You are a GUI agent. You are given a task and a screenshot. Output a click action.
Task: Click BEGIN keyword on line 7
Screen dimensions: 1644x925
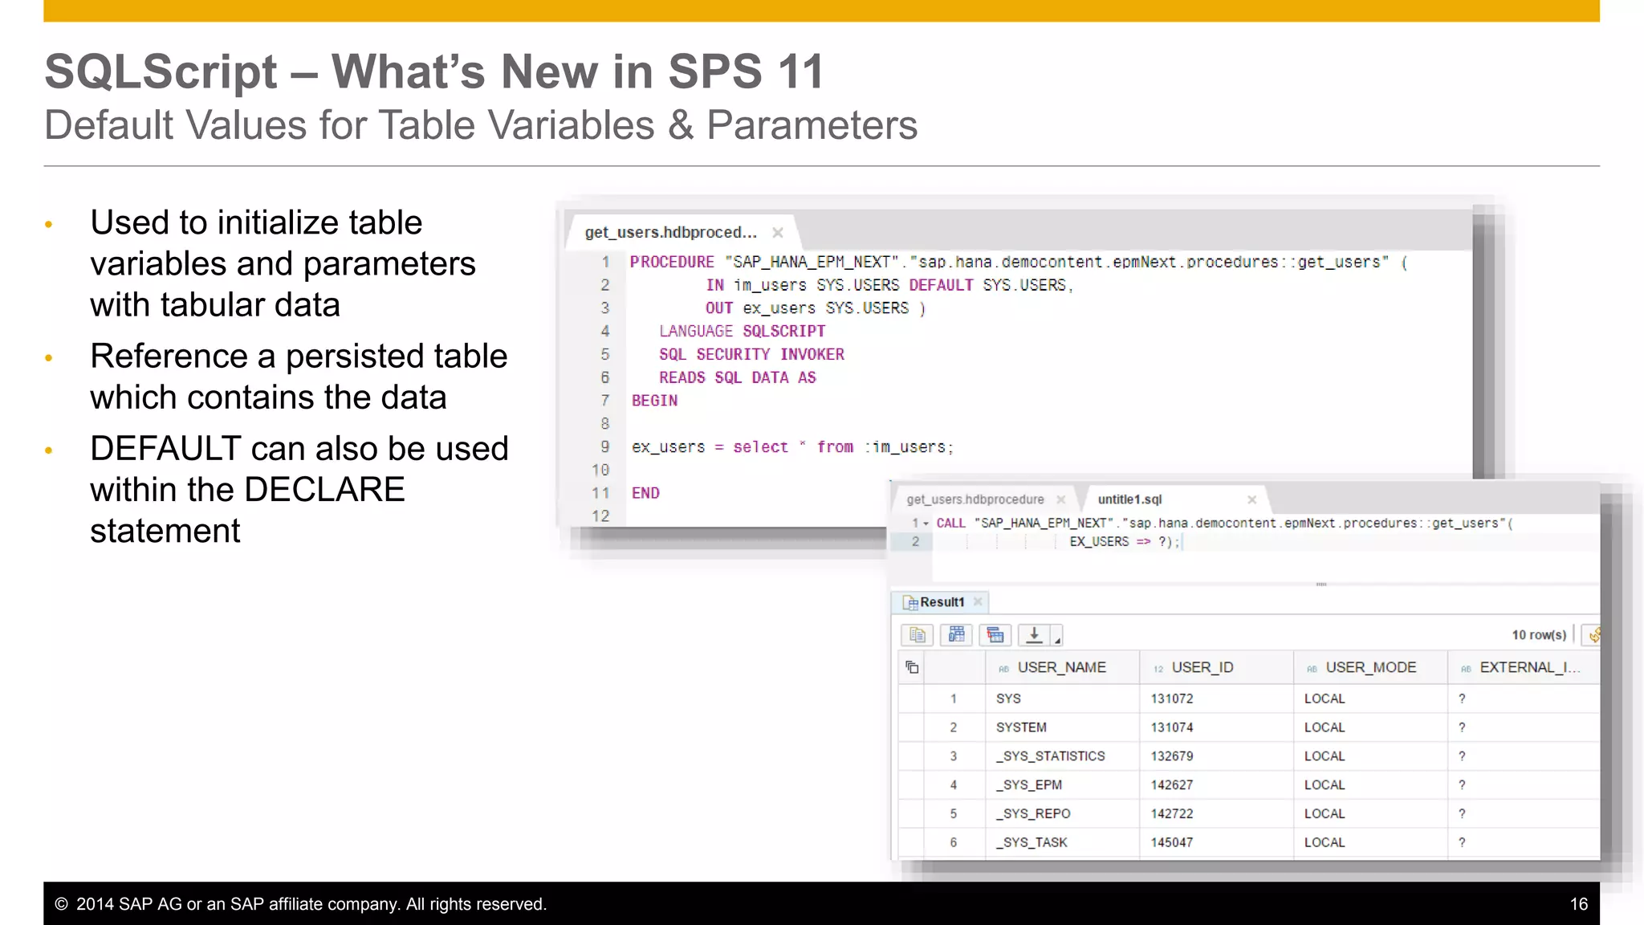[x=654, y=401]
